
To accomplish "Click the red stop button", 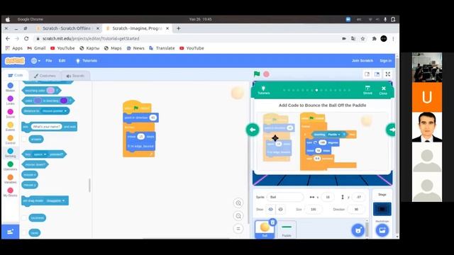I will coord(267,74).
